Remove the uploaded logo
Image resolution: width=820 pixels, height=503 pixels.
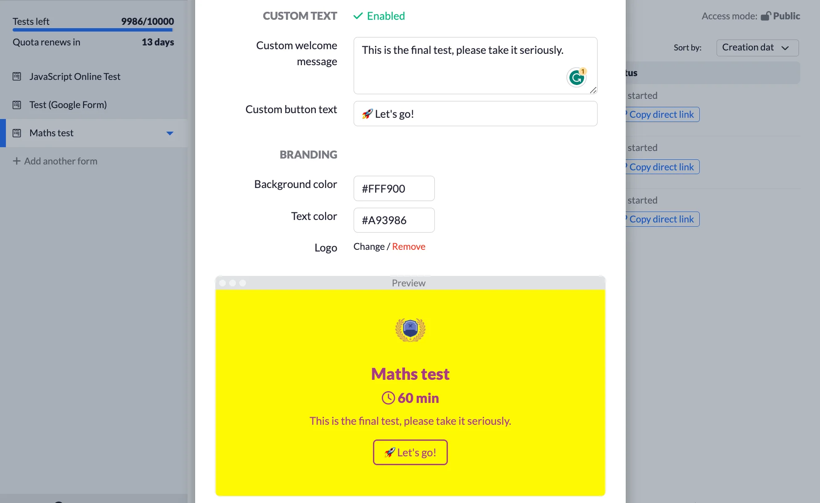click(408, 246)
